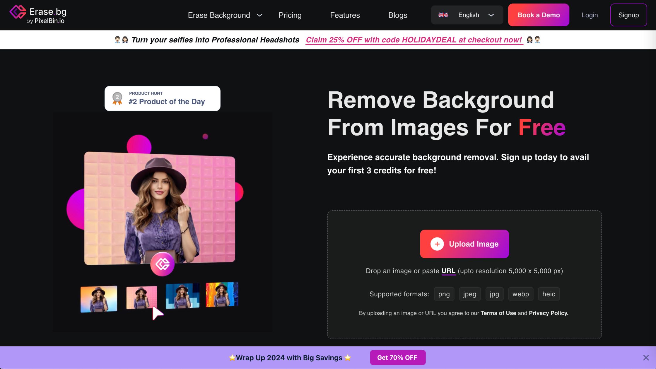The height and width of the screenshot is (369, 656).
Task: Expand the English language selector dropdown
Action: coord(467,15)
